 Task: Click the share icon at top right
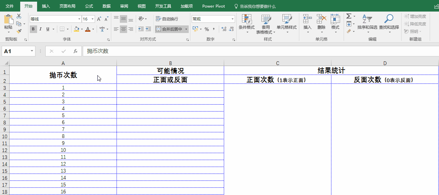coord(436,6)
